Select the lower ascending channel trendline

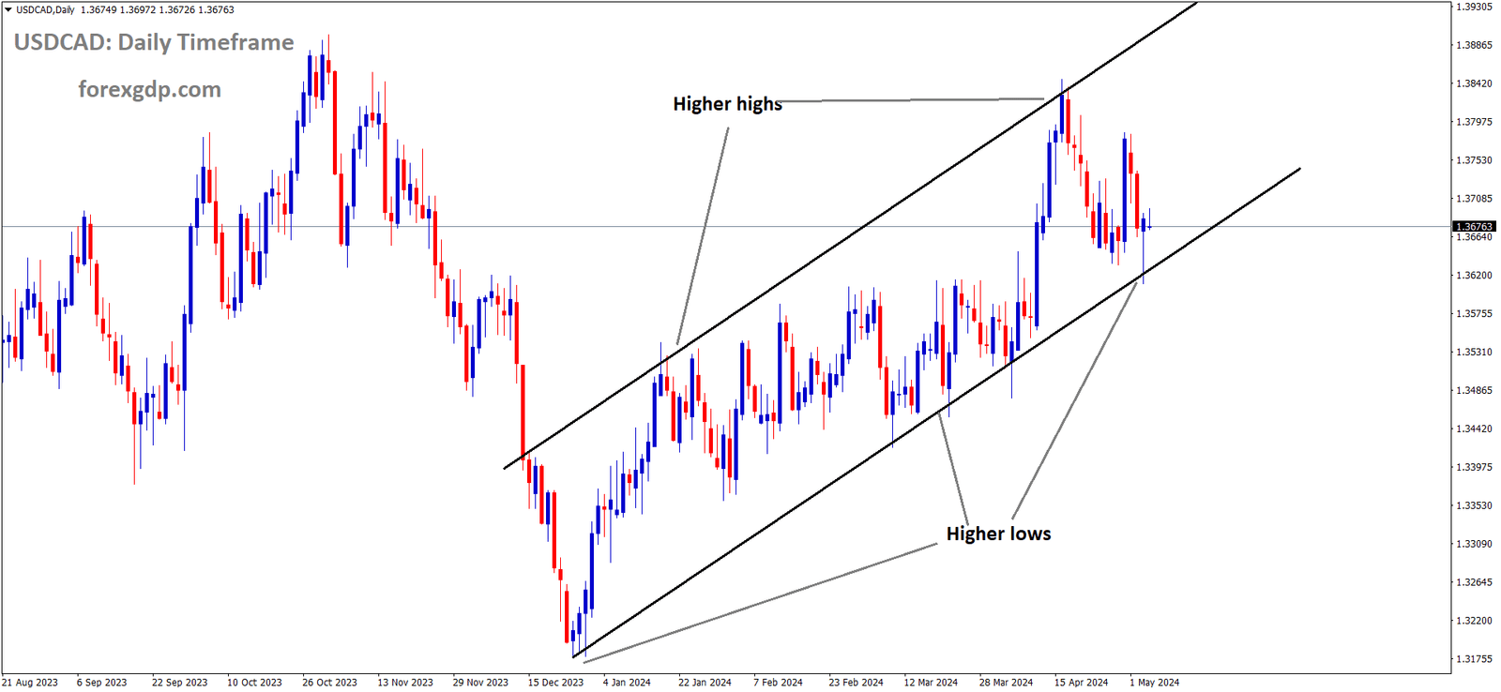[936, 413]
